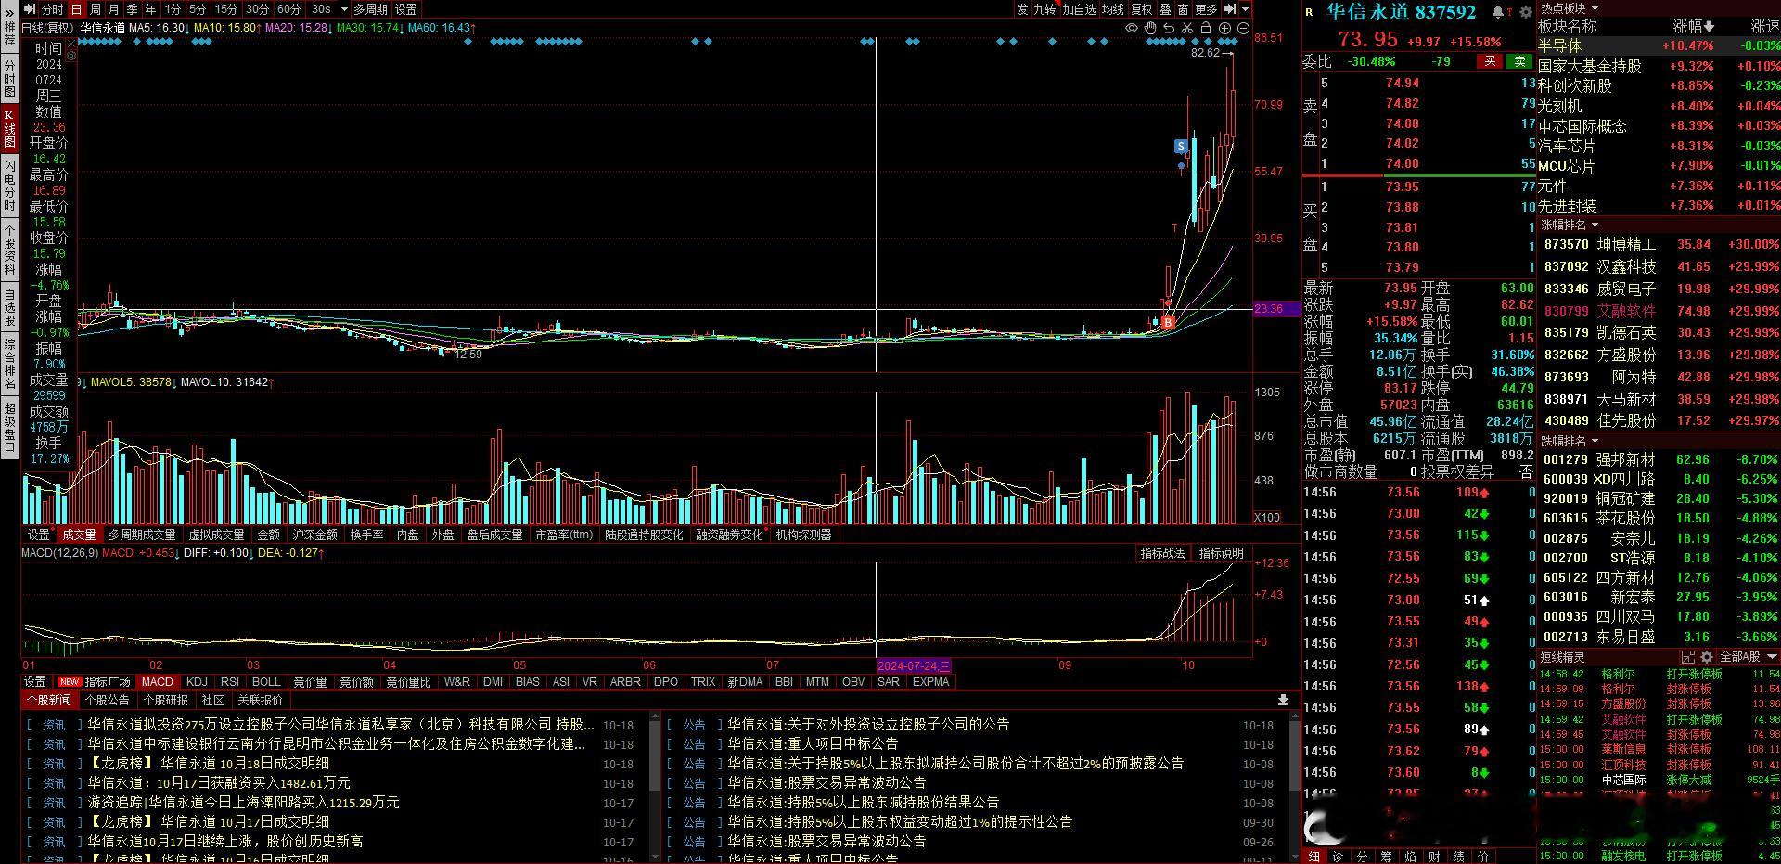The image size is (1781, 864).
Task: Click the gear icon beside 全部A股
Action: pos(1706,657)
